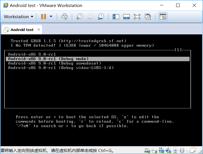
Task: Maximize the VMware Workstation window
Action: point(178,5)
